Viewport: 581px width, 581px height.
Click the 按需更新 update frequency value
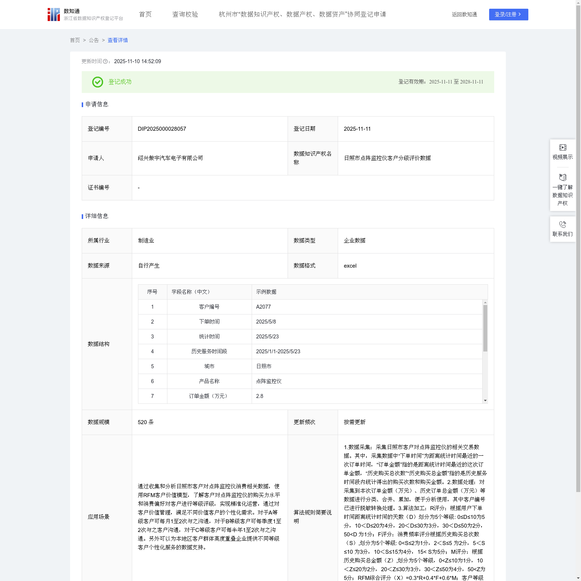(354, 422)
